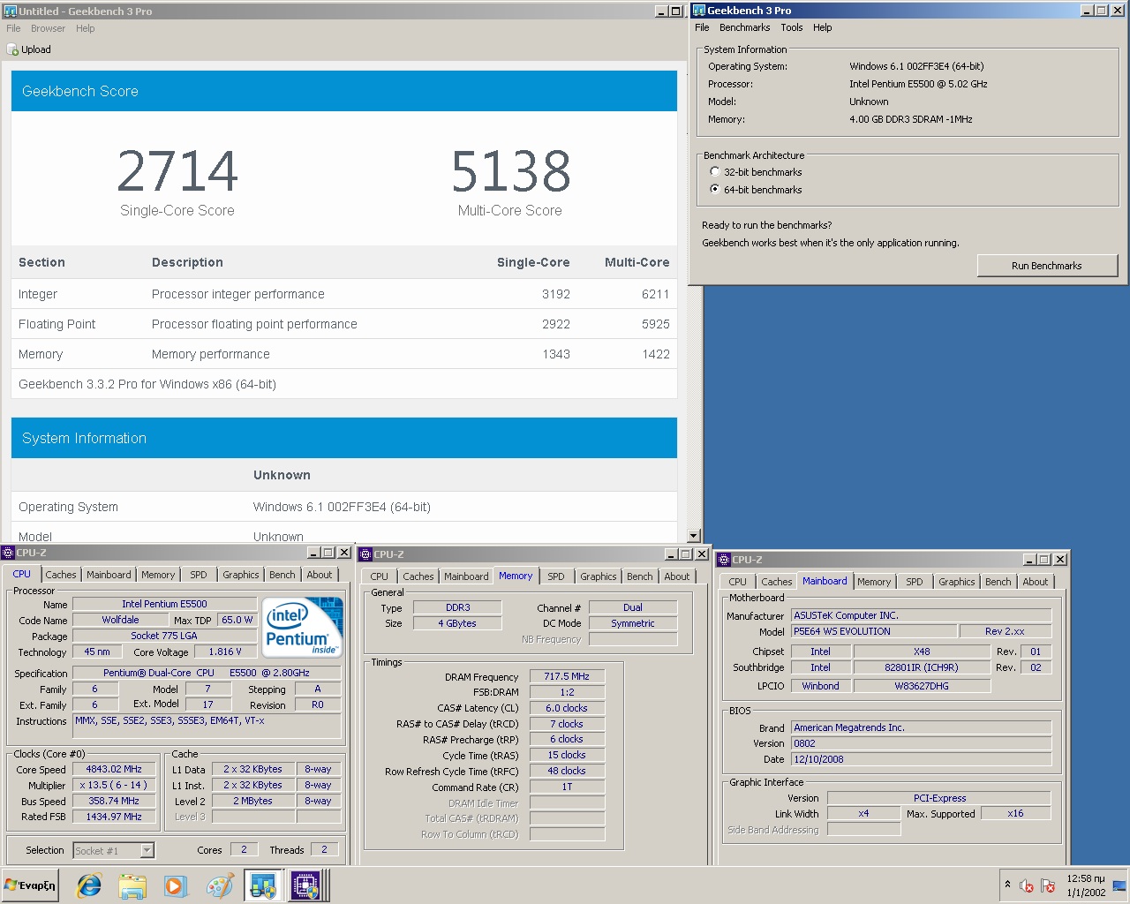The height and width of the screenshot is (904, 1130).
Task: Open Help menu in Untitled Geekbench window
Action: click(85, 28)
